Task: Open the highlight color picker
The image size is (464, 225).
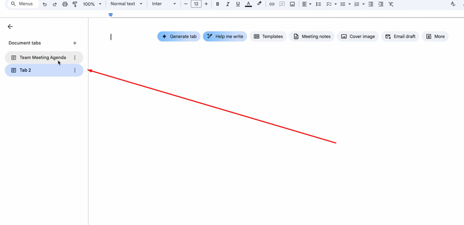Action: click(259, 4)
